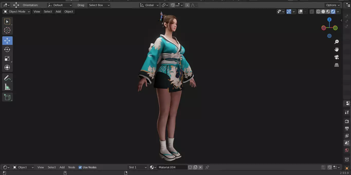351x175 pixels.
Task: Switch perspective/orthographic grid icon
Action: pyautogui.click(x=337, y=65)
